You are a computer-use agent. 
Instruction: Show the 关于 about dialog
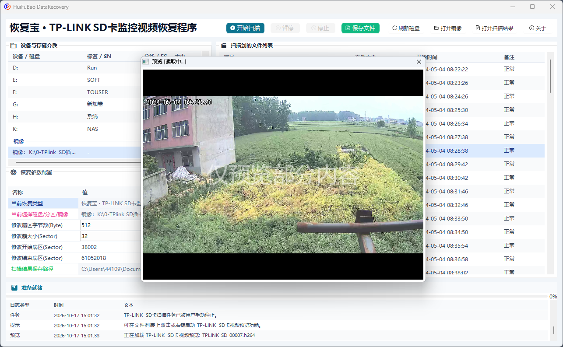(x=538, y=28)
